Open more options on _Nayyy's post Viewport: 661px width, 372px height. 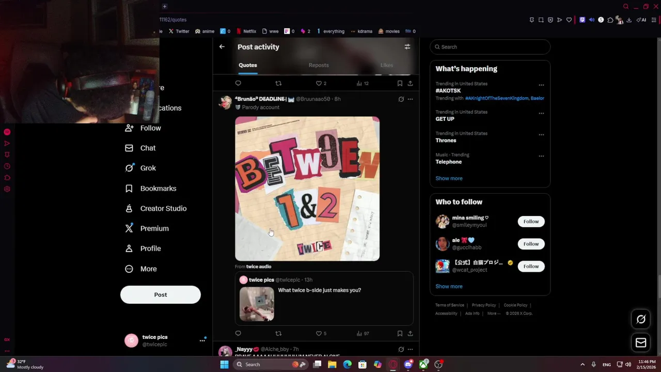coord(410,349)
